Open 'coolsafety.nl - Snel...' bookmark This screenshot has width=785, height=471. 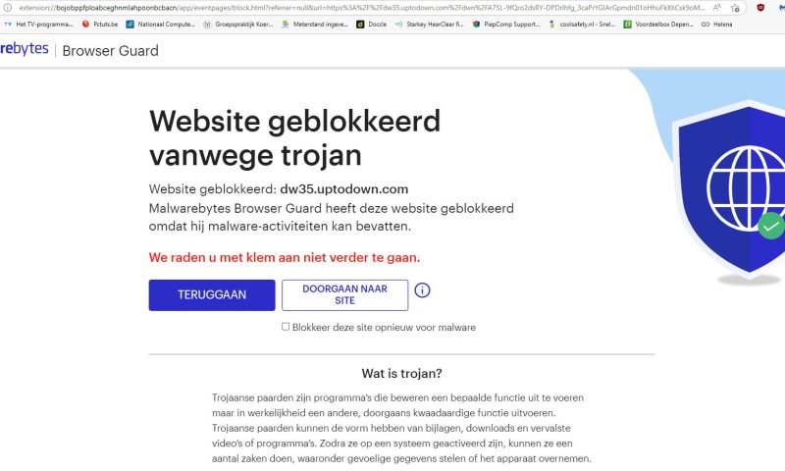(582, 24)
